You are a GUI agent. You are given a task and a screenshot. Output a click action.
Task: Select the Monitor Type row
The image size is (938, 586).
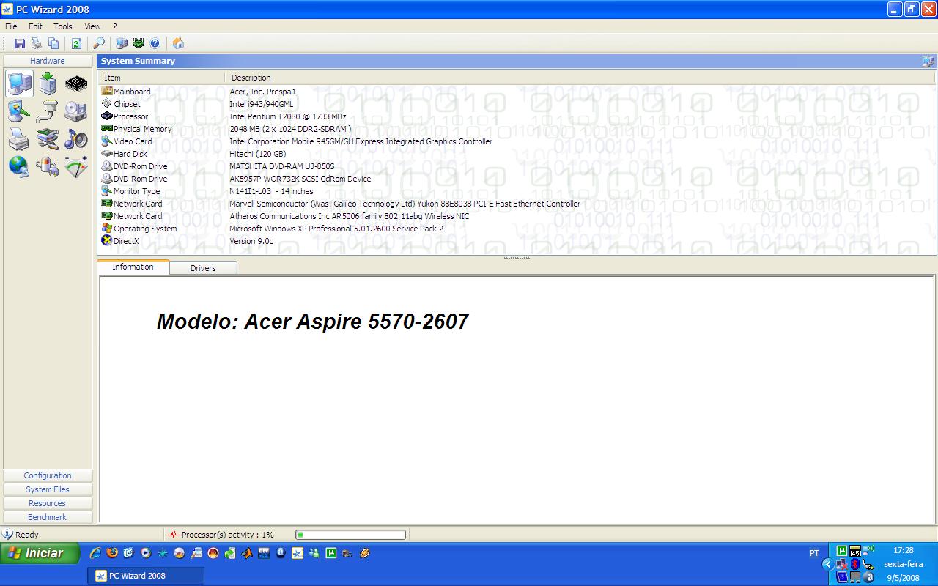coord(517,191)
